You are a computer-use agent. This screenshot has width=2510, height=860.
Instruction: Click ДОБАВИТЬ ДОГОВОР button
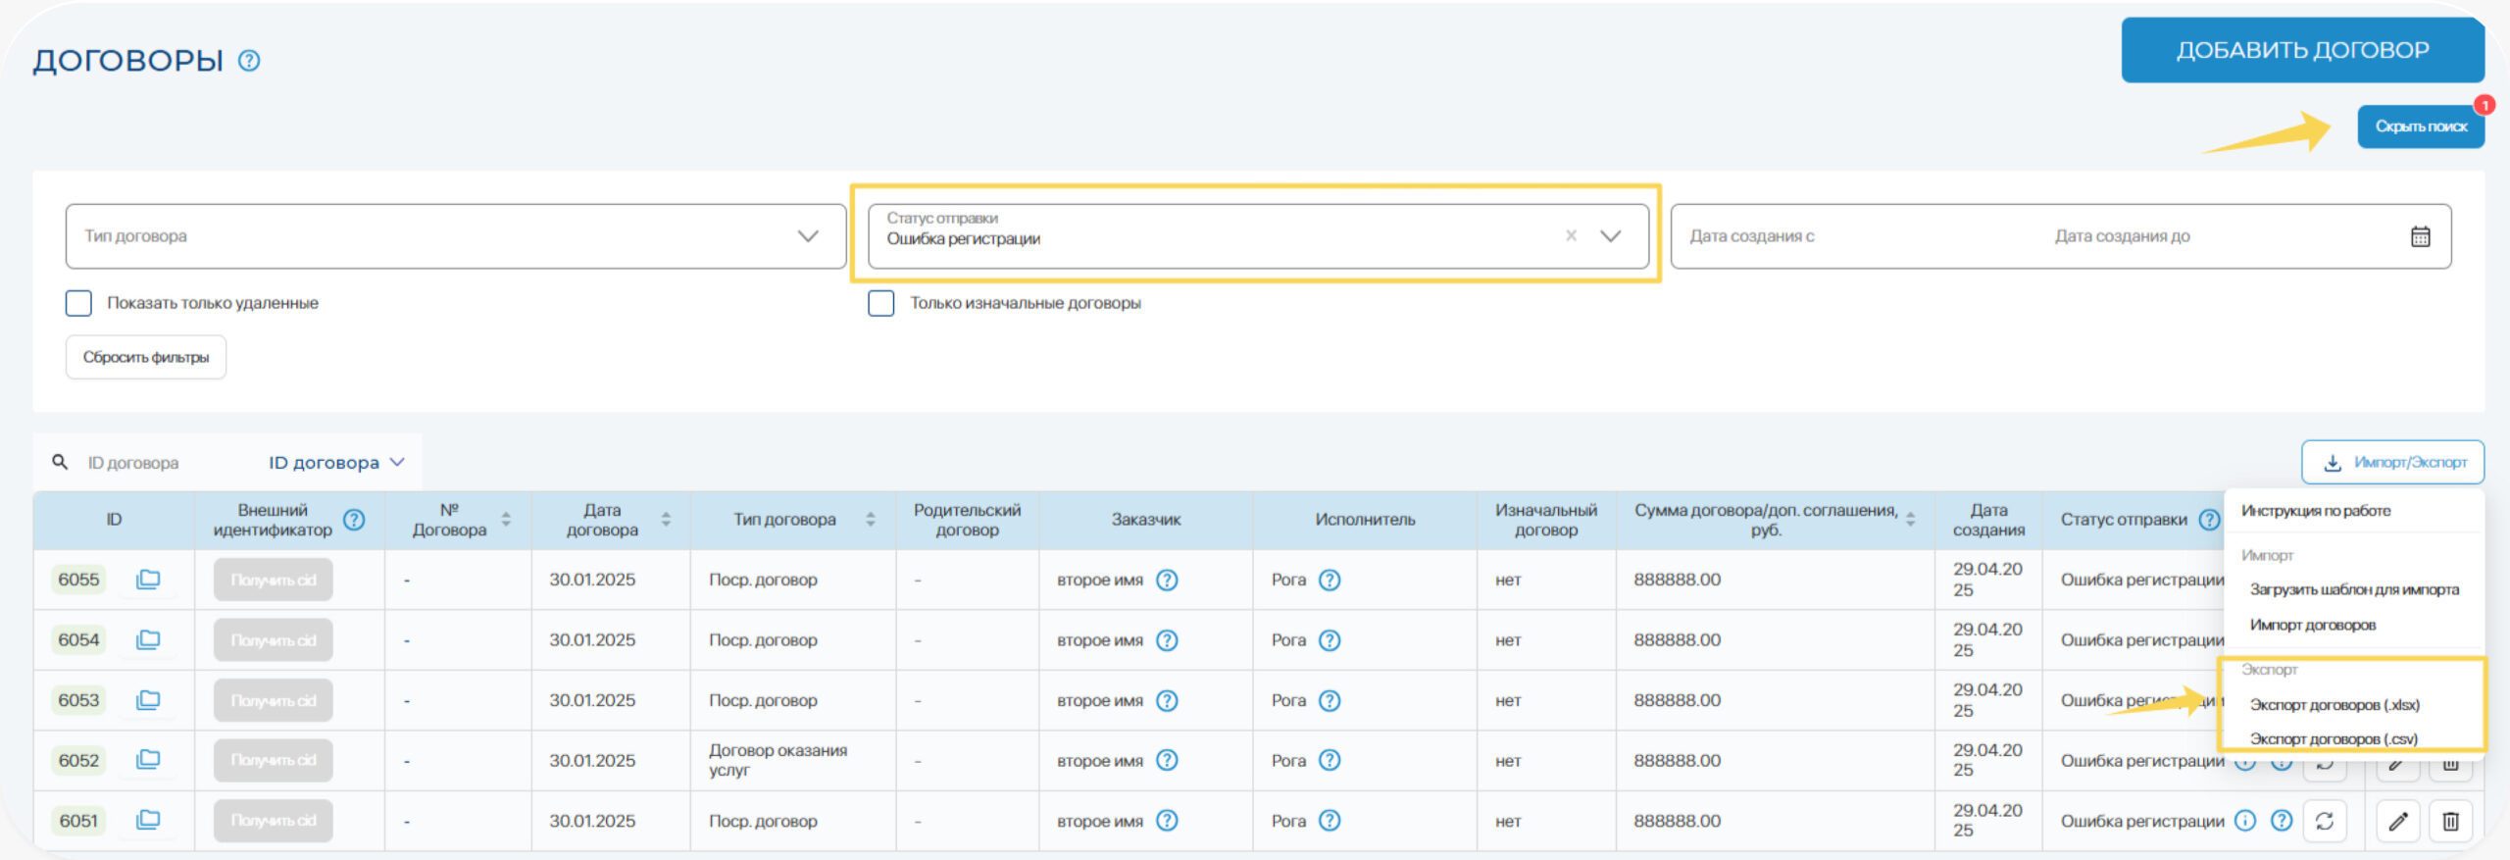click(2302, 50)
